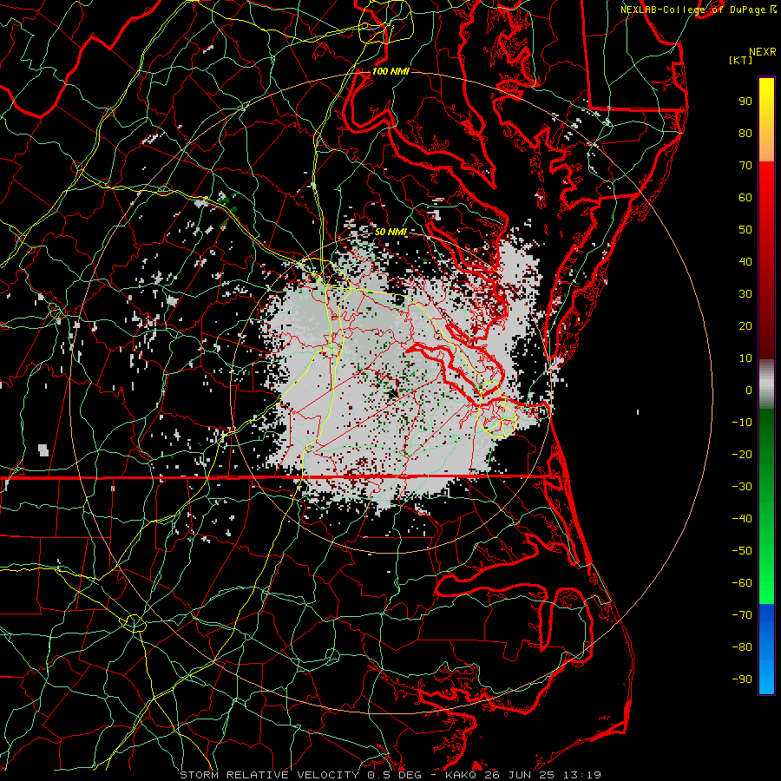Click the 40 value on the velocity scale
781x781 pixels.
click(x=745, y=262)
